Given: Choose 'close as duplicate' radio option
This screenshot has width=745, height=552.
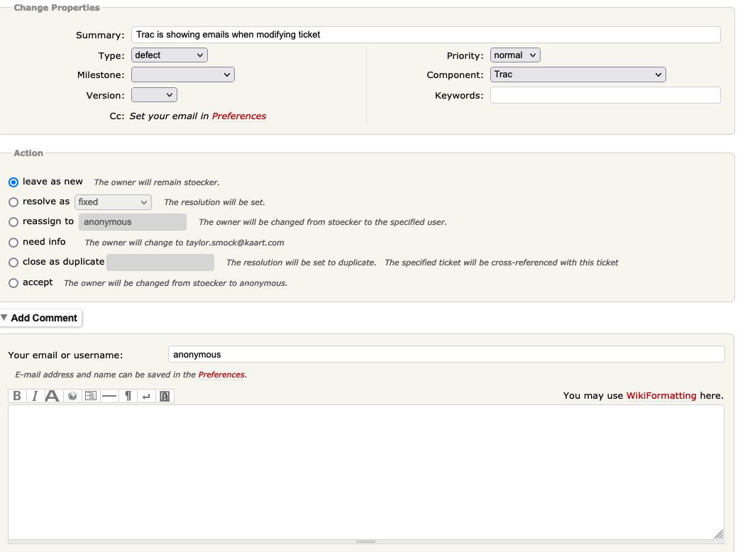Looking at the screenshot, I should coord(13,263).
